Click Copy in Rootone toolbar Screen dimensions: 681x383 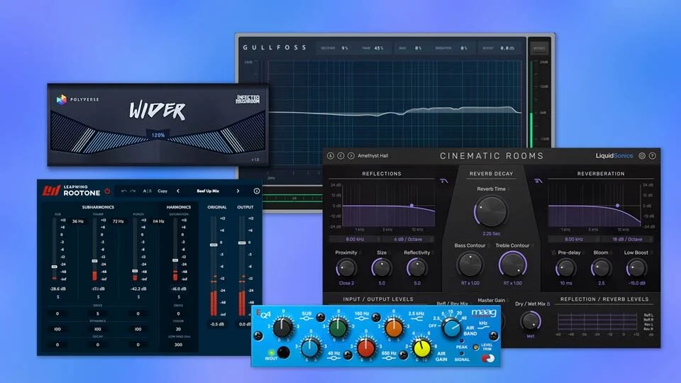162,191
